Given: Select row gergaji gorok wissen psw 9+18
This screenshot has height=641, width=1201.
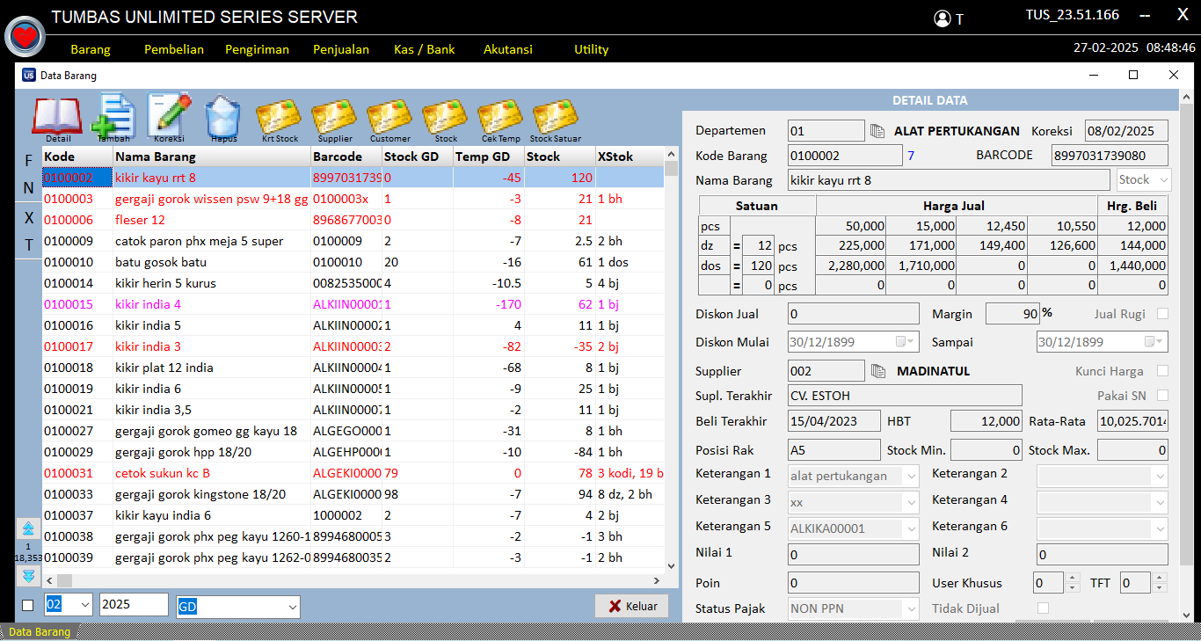Looking at the screenshot, I should [353, 199].
